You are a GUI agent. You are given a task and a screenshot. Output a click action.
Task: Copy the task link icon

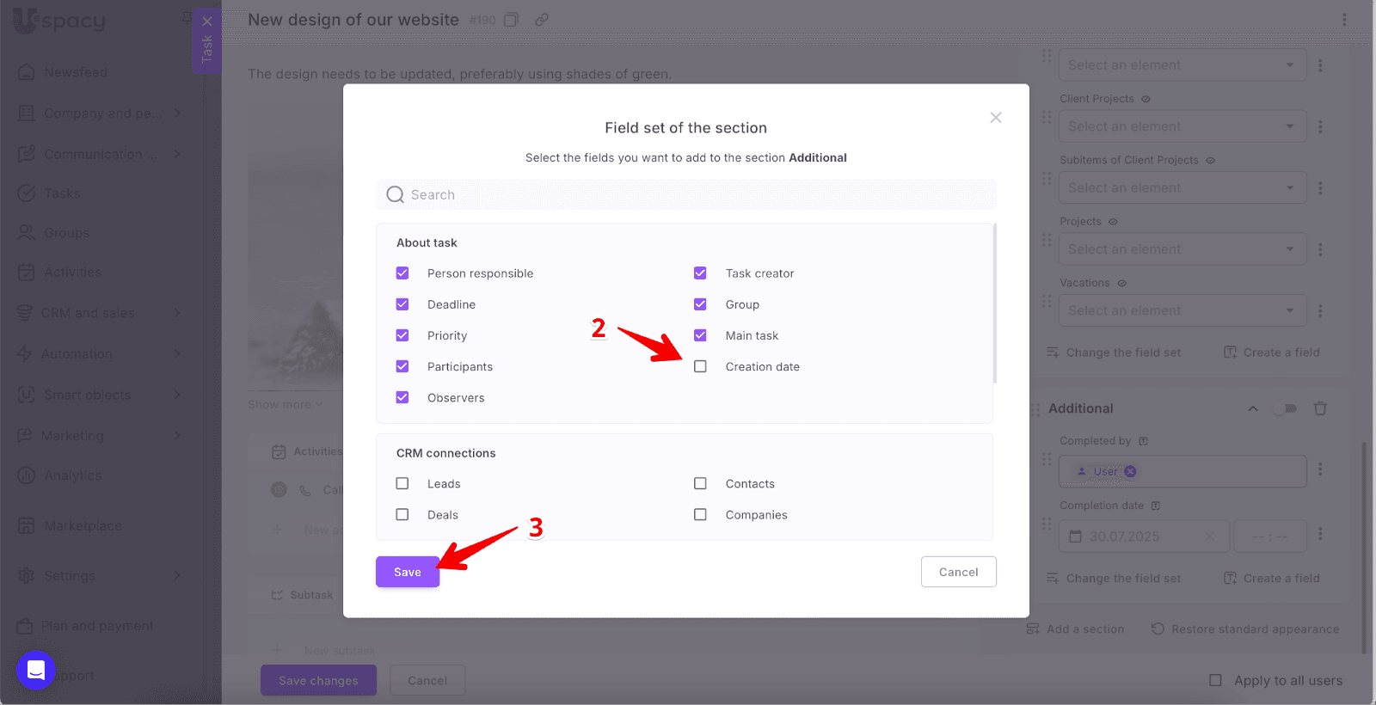click(x=542, y=20)
